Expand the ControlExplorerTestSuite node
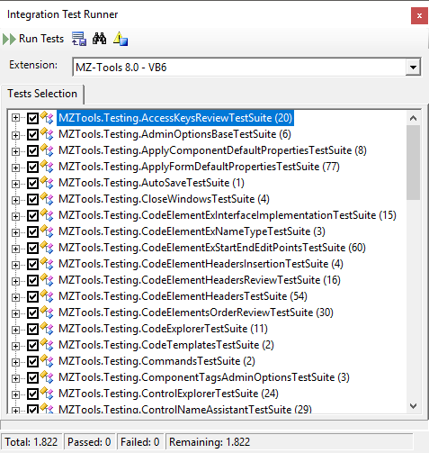Viewport: 429px width, 453px height. [x=15, y=394]
